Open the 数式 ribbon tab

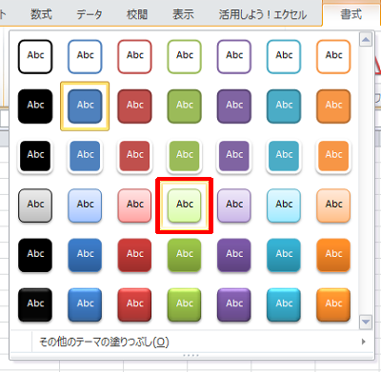[41, 14]
